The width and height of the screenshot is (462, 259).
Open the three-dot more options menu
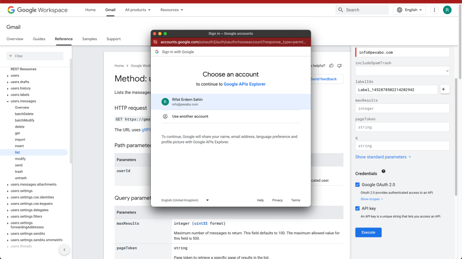[x=434, y=10]
